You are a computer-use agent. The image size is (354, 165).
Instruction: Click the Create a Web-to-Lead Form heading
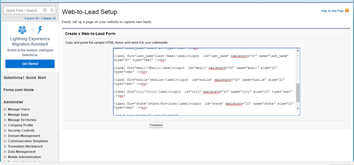coord(90,34)
